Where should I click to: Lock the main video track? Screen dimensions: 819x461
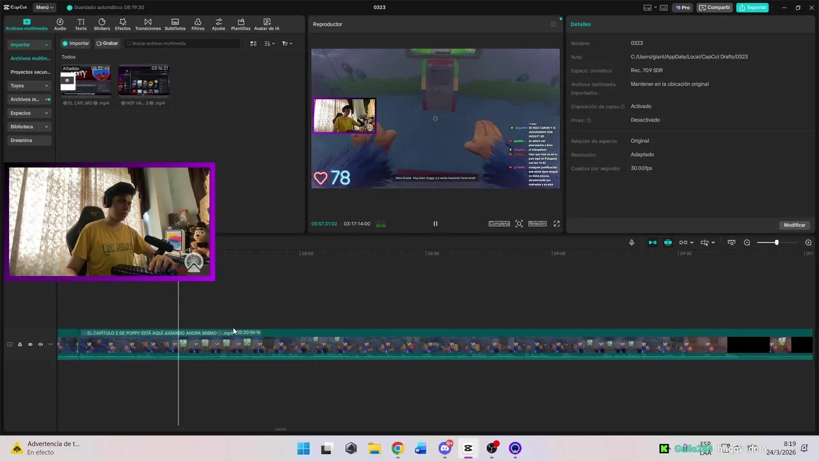20,344
